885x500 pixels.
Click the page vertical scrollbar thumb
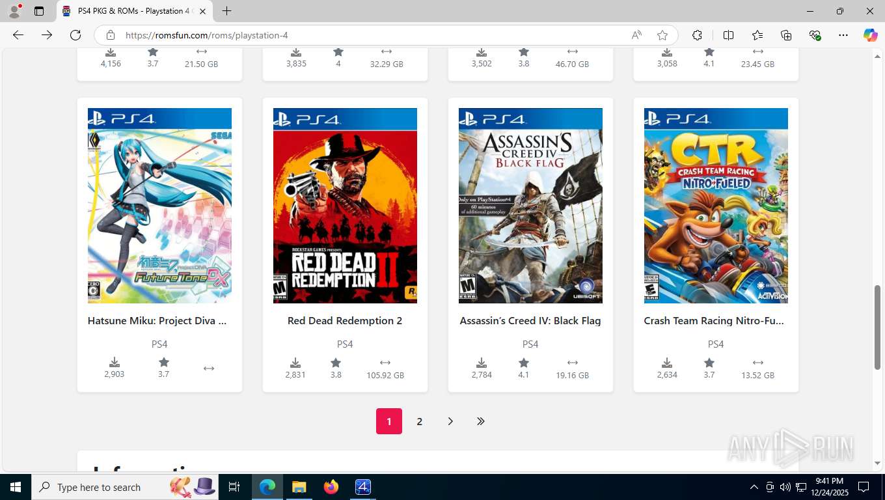(877, 327)
